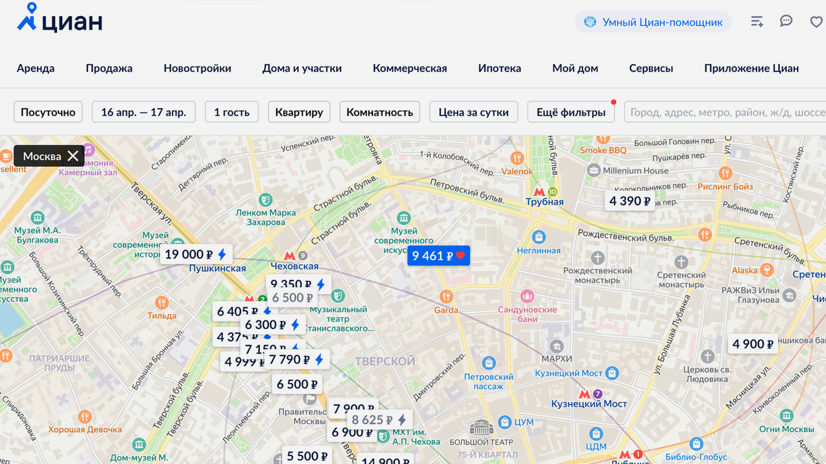Select the 19 000 ₽ map price marker

point(196,255)
